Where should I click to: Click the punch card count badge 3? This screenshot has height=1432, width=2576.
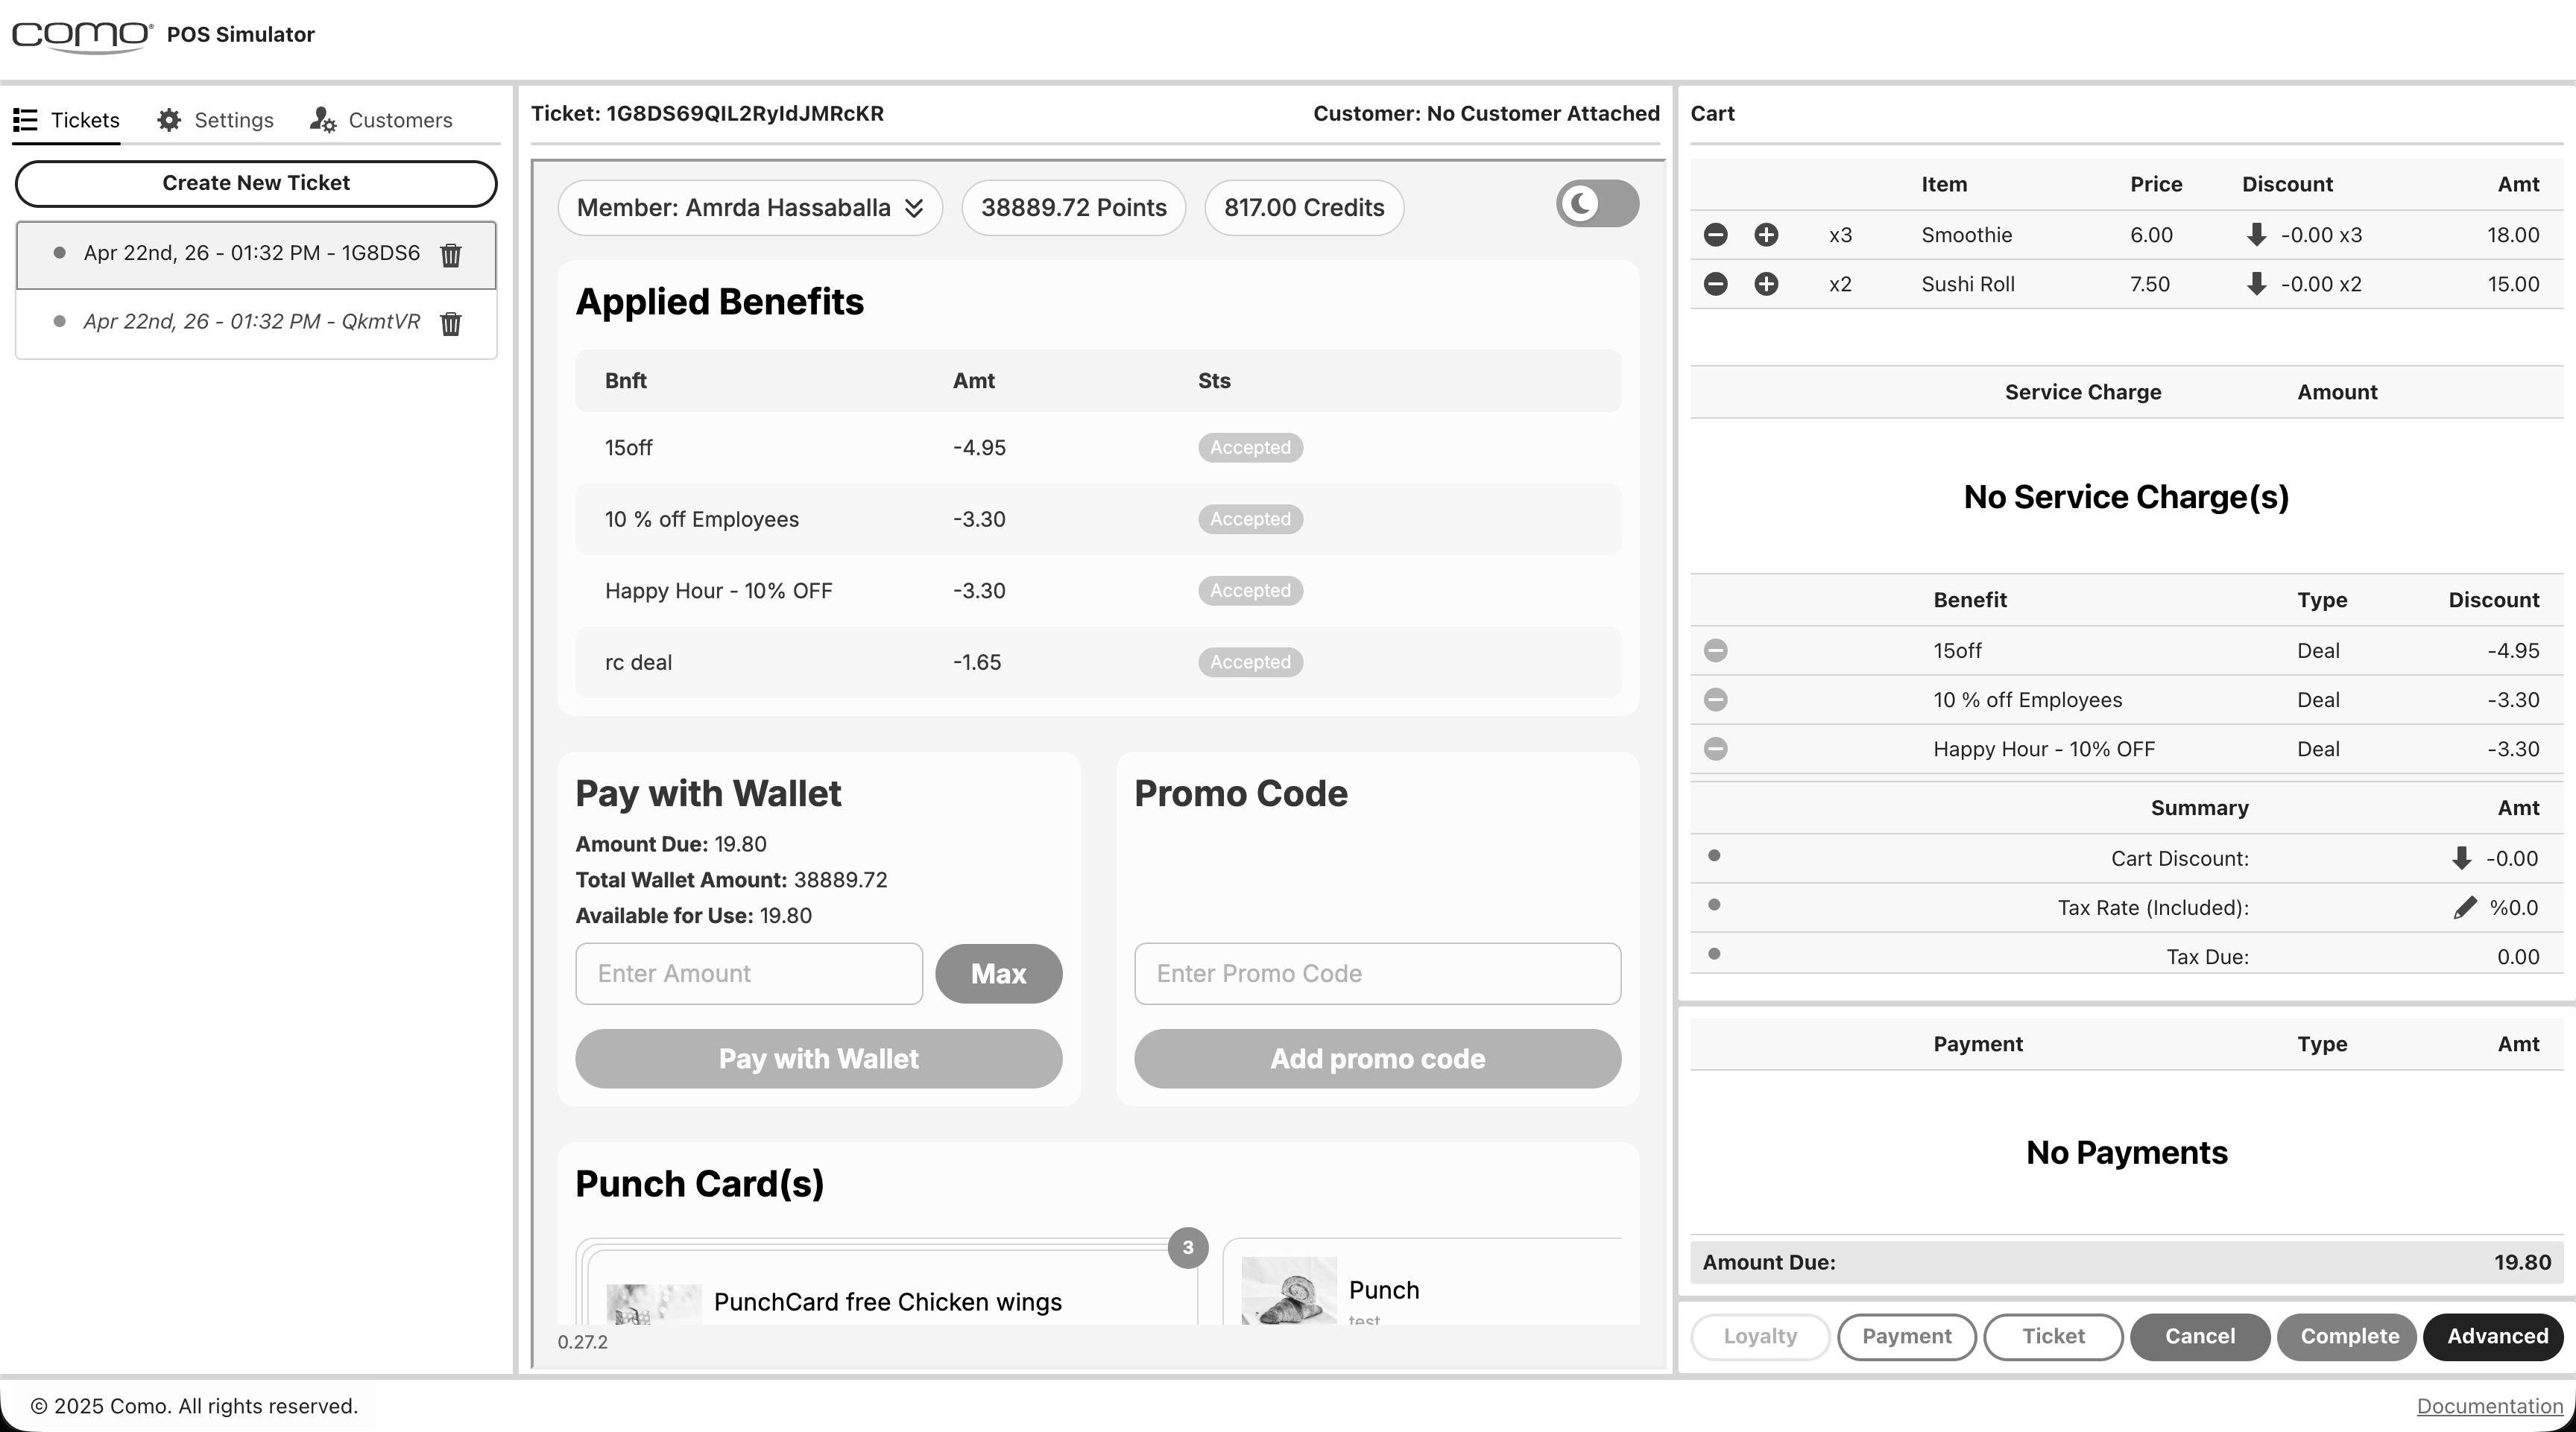coord(1188,1247)
